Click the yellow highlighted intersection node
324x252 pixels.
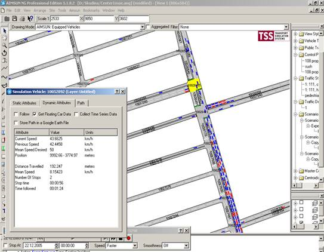click(x=194, y=85)
